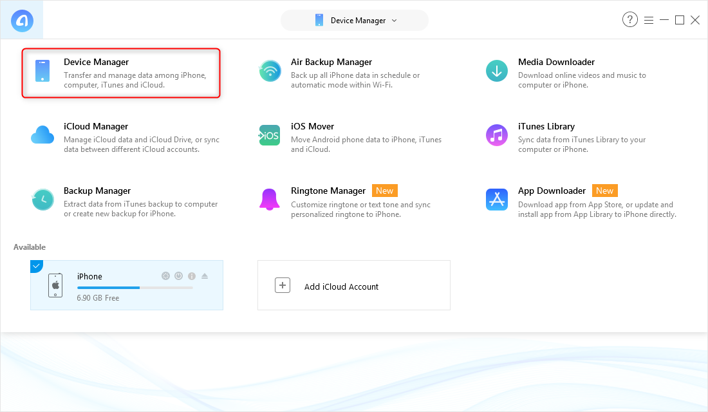708x412 pixels.
Task: Open the Device Manager dropdown at top
Action: tap(355, 21)
